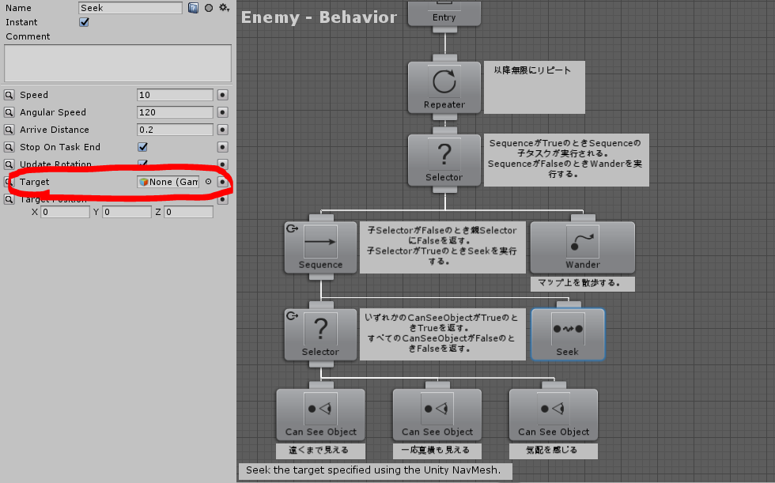This screenshot has width=775, height=483.
Task: Edit the Target Position Z field
Action: [x=189, y=212]
